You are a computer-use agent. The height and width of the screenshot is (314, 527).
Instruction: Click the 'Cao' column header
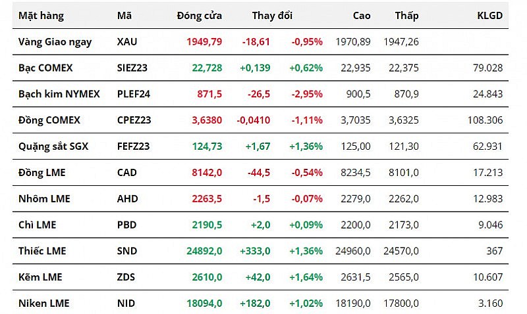pyautogui.click(x=362, y=16)
